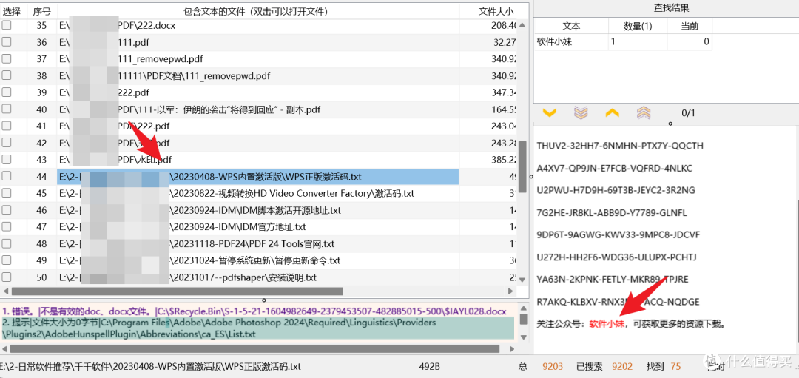
Task: Select checkbox of row 37
Action: tap(6, 59)
